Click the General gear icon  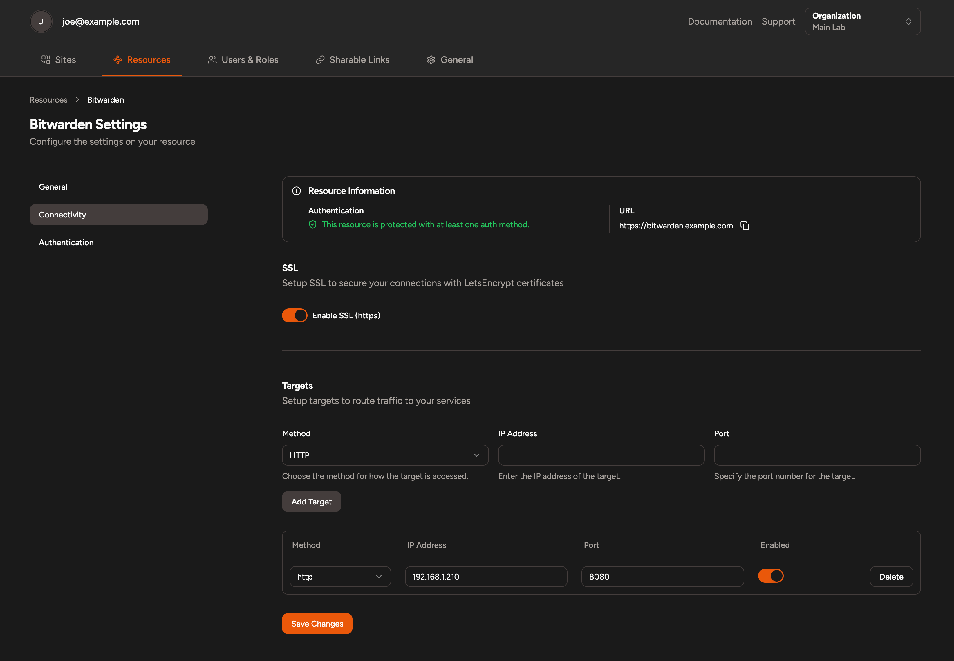tap(431, 60)
